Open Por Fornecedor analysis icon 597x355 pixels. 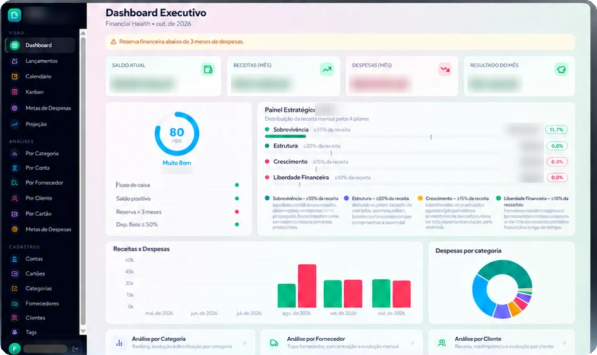point(14,183)
